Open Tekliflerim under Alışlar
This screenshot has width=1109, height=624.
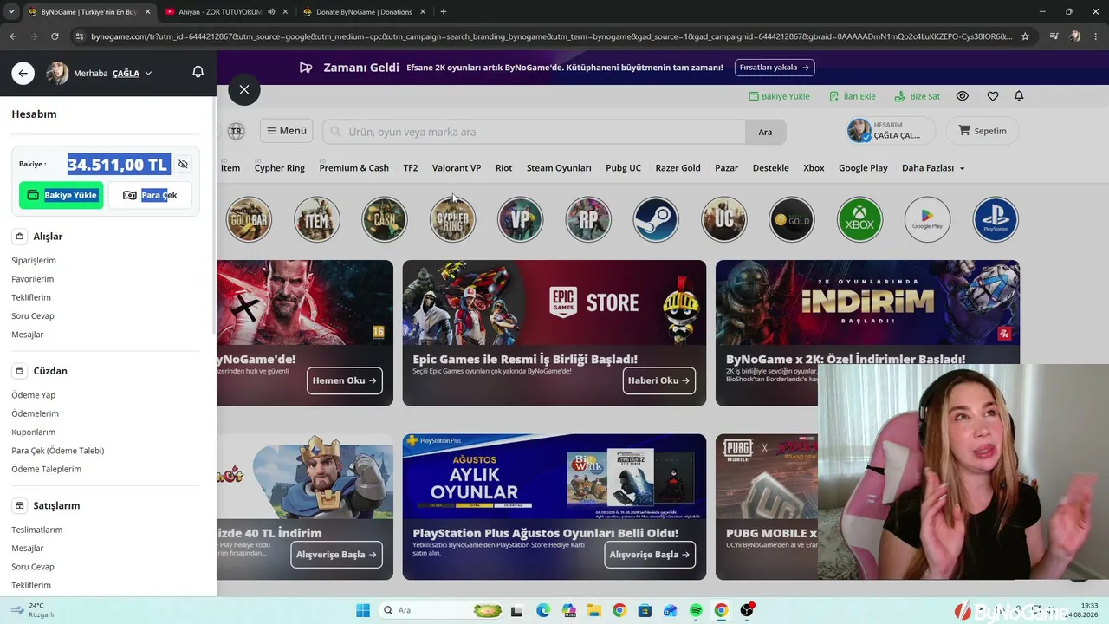tap(31, 297)
